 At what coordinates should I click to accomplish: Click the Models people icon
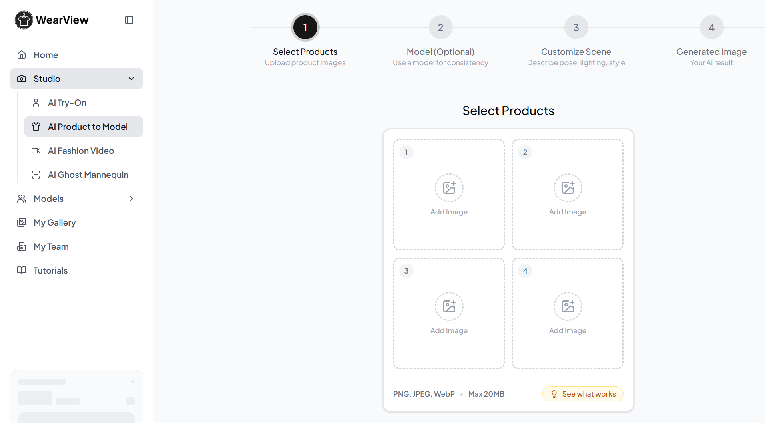22,199
